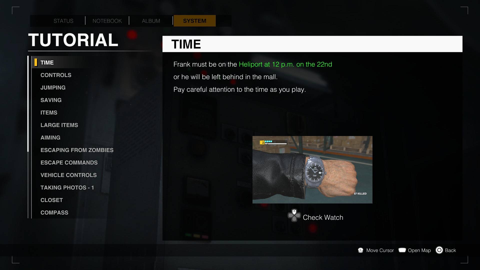
Task: Click the Heliport at 12 p.m. link
Action: tap(286, 64)
